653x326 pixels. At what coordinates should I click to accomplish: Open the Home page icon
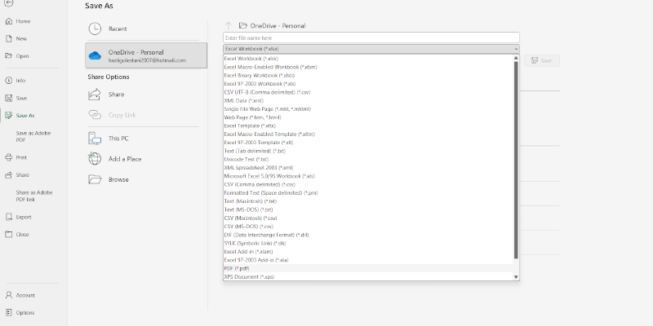coord(8,20)
